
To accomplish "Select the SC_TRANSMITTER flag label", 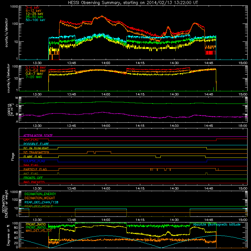I will coord(36,152).
